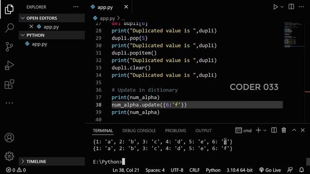The image size is (310, 174).
Task: Click Ln 38, Col 21 status
Action: [x=126, y=170]
